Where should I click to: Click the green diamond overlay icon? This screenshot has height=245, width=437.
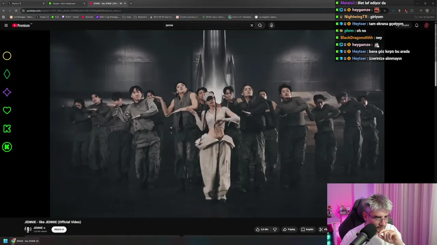[7, 74]
